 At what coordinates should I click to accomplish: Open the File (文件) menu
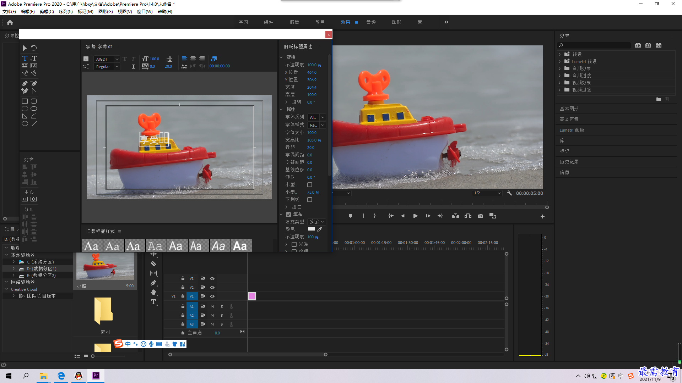9,12
